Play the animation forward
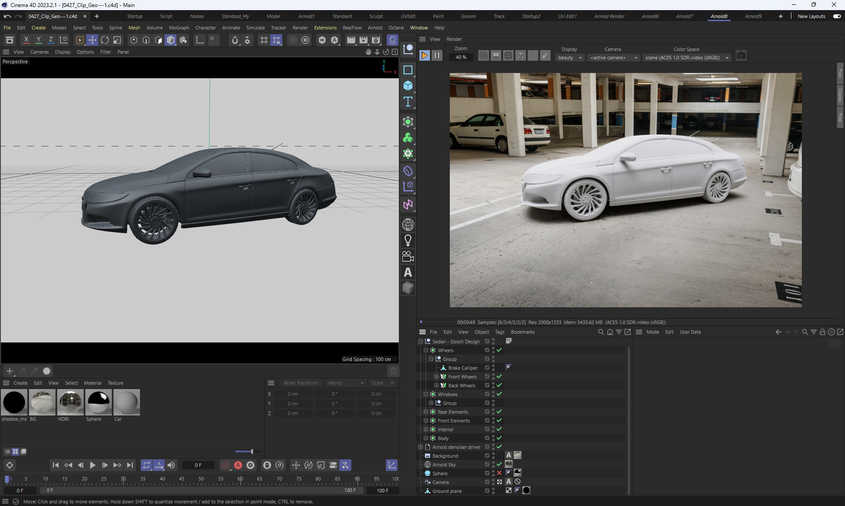 tap(92, 465)
